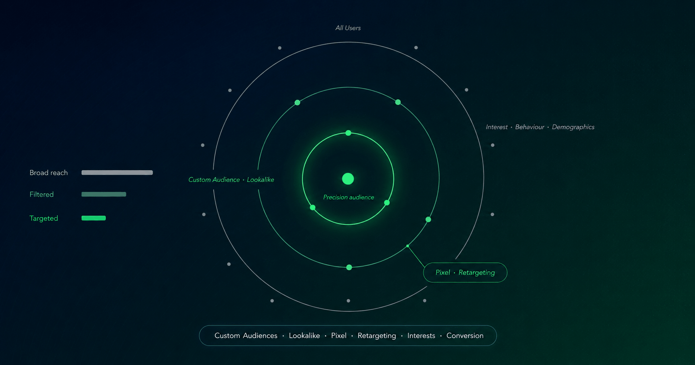
Task: Select the Precision audience label
Action: point(349,197)
